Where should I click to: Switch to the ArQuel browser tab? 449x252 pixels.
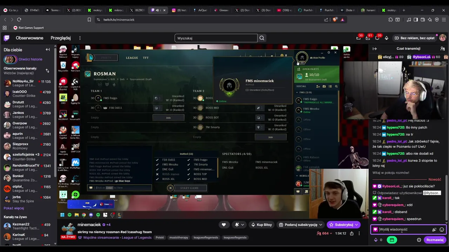click(x=200, y=10)
